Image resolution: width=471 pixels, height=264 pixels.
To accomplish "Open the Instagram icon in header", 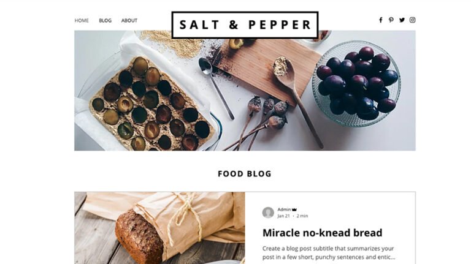I will (412, 20).
